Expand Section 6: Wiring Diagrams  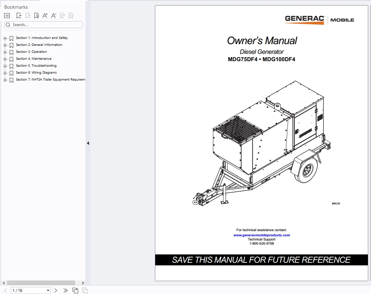click(x=5, y=73)
